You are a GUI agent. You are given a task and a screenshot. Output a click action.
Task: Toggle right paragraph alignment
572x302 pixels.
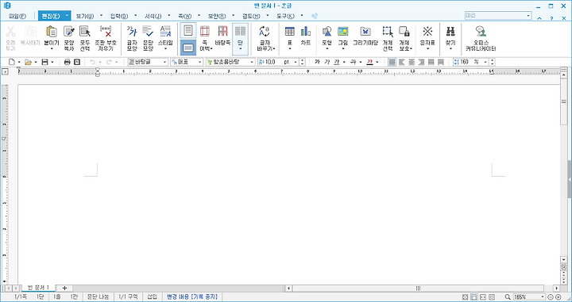(422, 62)
